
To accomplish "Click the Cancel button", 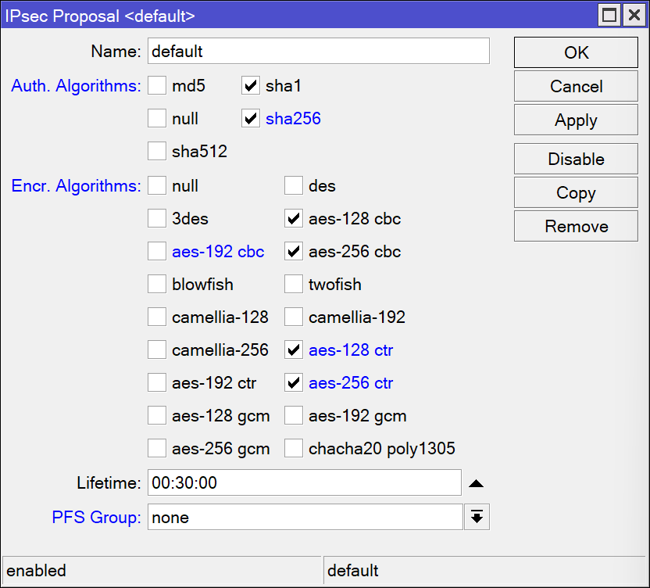I will pos(576,86).
